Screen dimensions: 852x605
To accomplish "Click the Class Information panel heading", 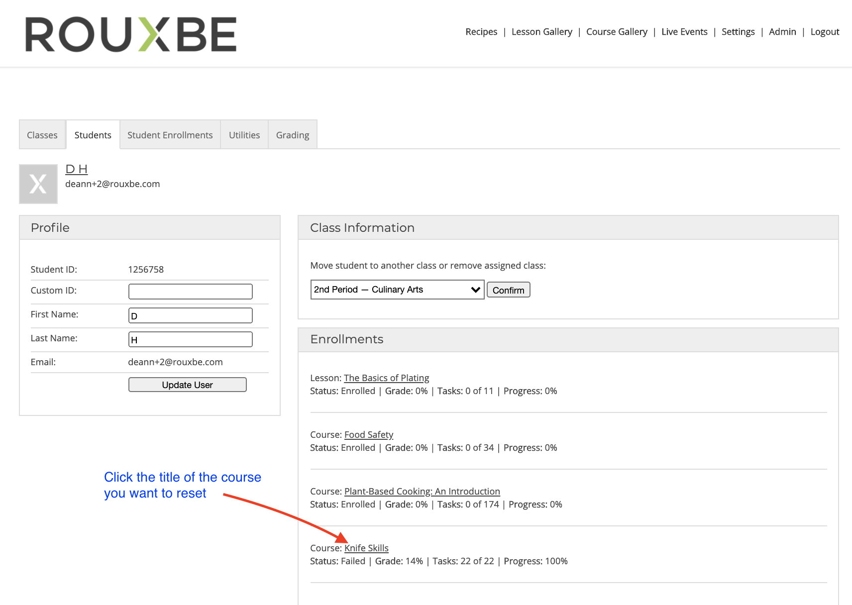I will click(362, 228).
